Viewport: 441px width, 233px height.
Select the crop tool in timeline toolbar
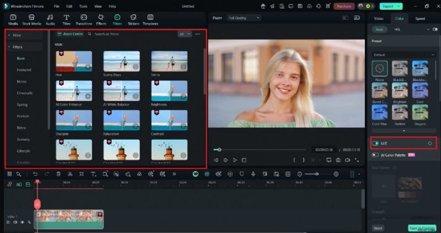(81, 174)
